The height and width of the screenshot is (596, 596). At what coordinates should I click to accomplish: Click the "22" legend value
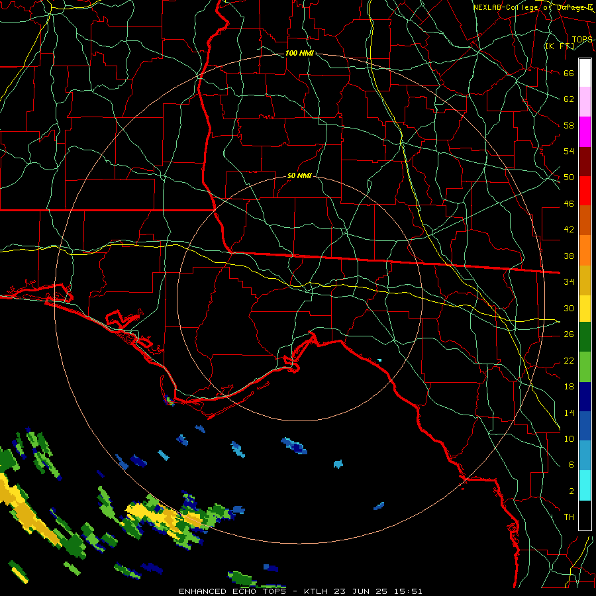(569, 360)
